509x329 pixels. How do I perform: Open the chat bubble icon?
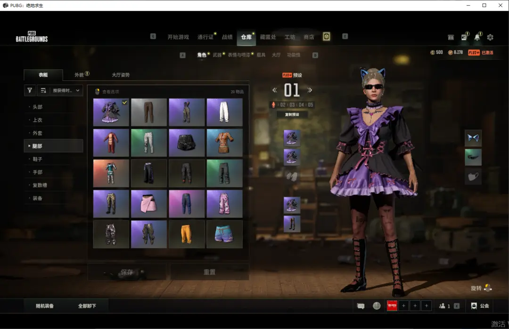pyautogui.click(x=361, y=306)
